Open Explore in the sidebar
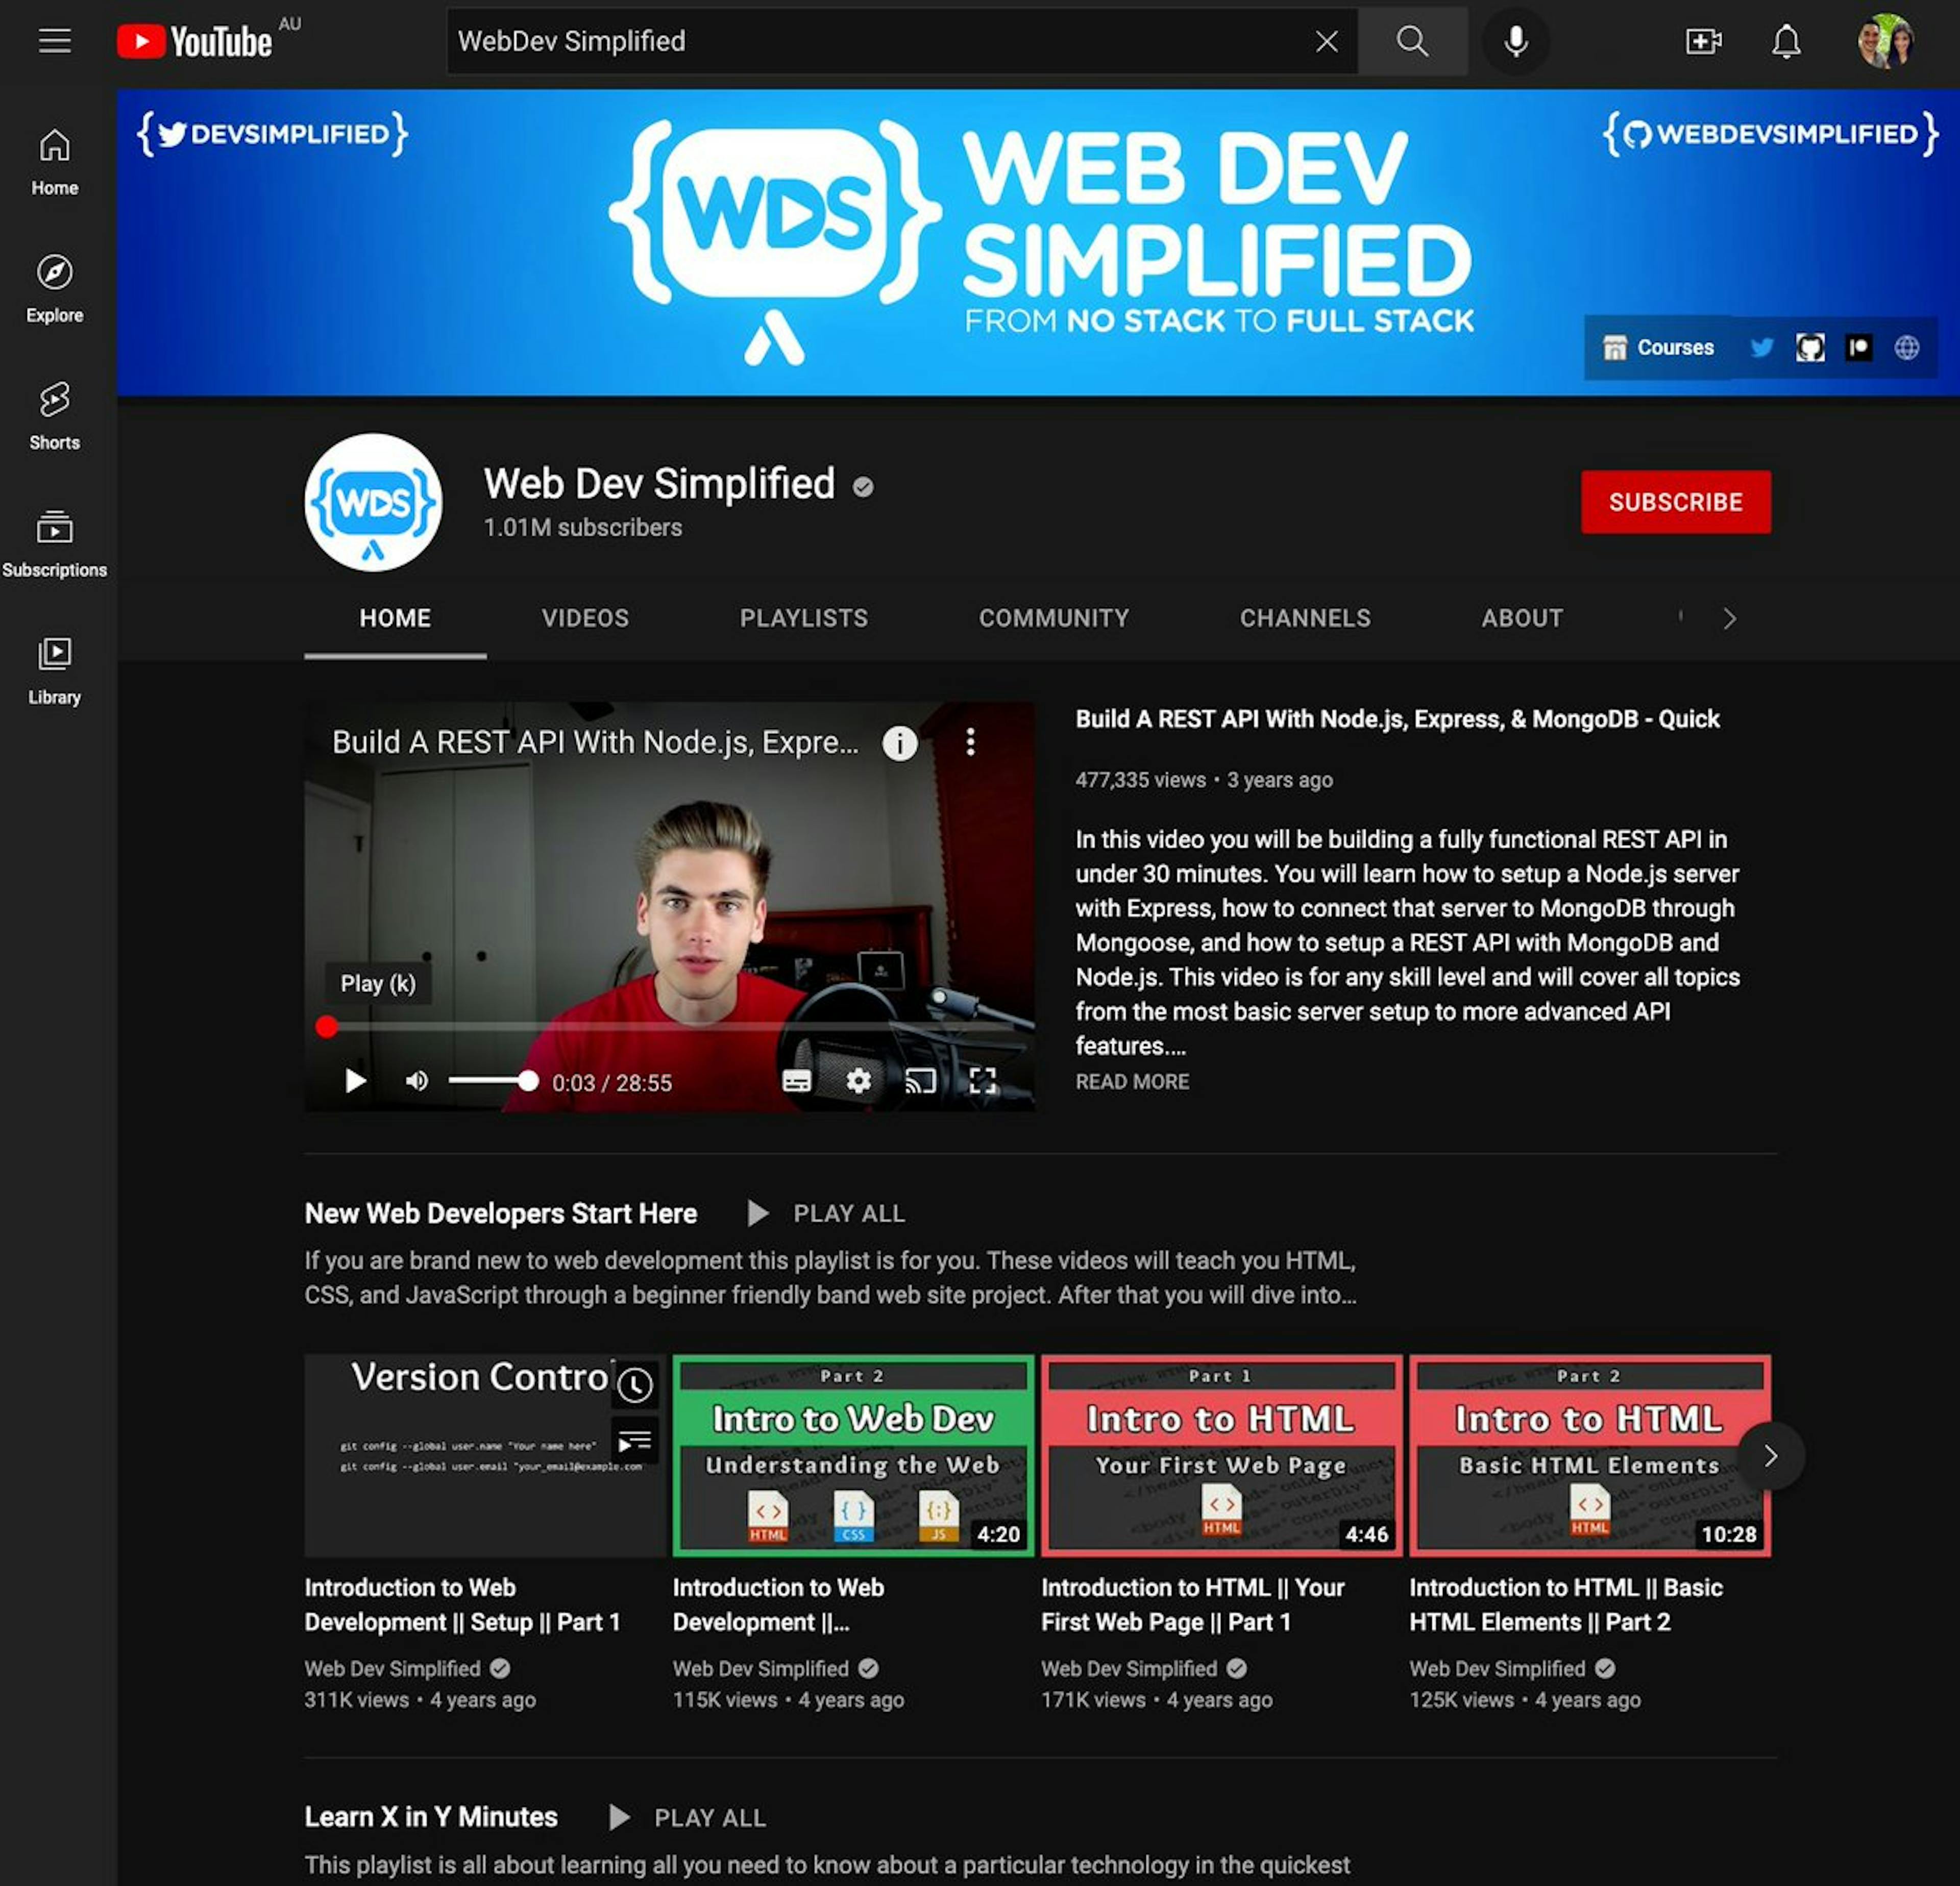The image size is (1960, 1886). tap(55, 289)
